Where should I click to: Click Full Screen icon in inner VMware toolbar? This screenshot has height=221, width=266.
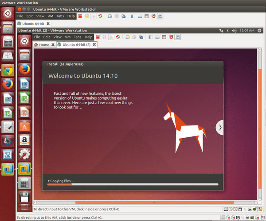tap(164, 37)
